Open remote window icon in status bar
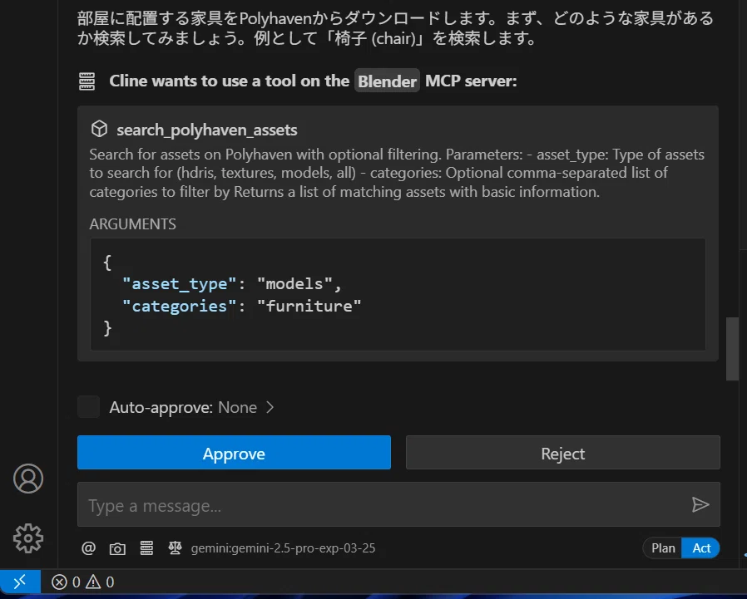The height and width of the screenshot is (599, 747). 20,582
